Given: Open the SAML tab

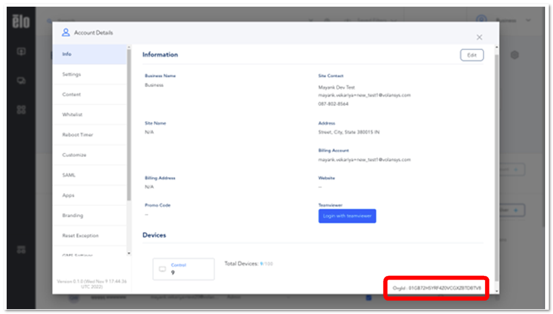Looking at the screenshot, I should click(90, 175).
